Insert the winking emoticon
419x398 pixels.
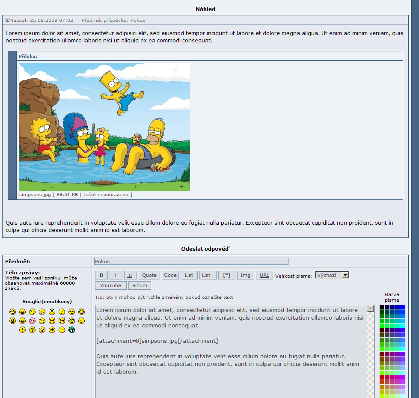pos(81,321)
